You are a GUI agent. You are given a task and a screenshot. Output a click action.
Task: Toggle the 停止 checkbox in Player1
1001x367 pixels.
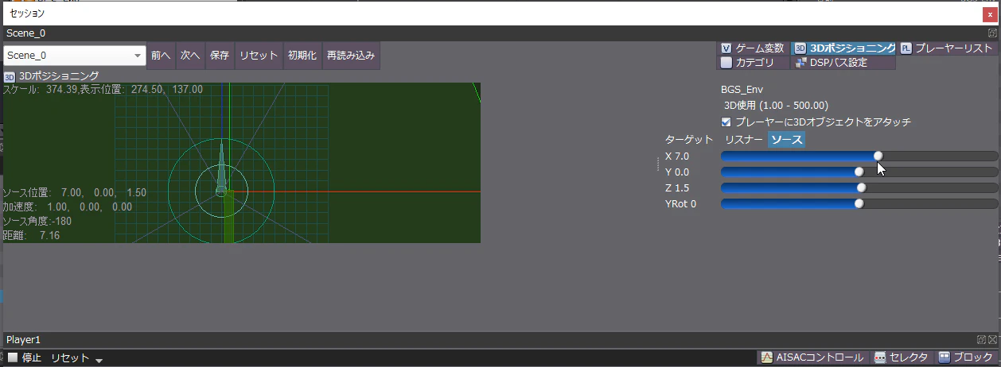click(12, 357)
